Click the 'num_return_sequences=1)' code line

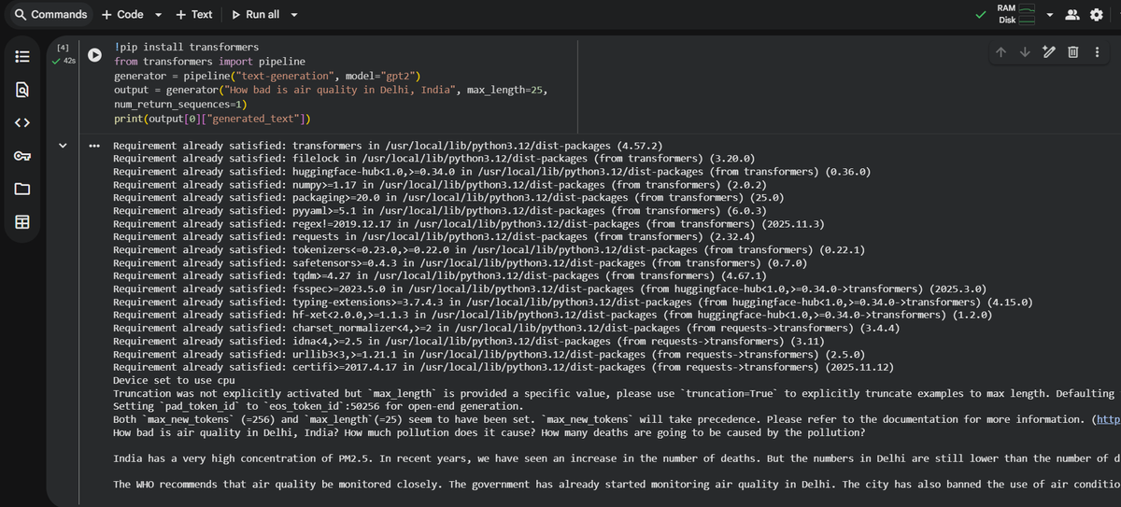click(180, 105)
